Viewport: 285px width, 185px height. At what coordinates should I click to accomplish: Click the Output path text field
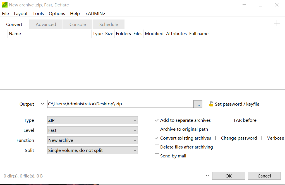click(x=120, y=104)
